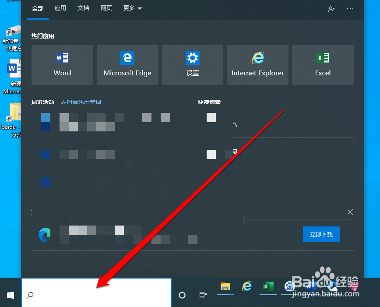
Task: Open the Baidu paw taskbar icon
Action: click(x=289, y=287)
